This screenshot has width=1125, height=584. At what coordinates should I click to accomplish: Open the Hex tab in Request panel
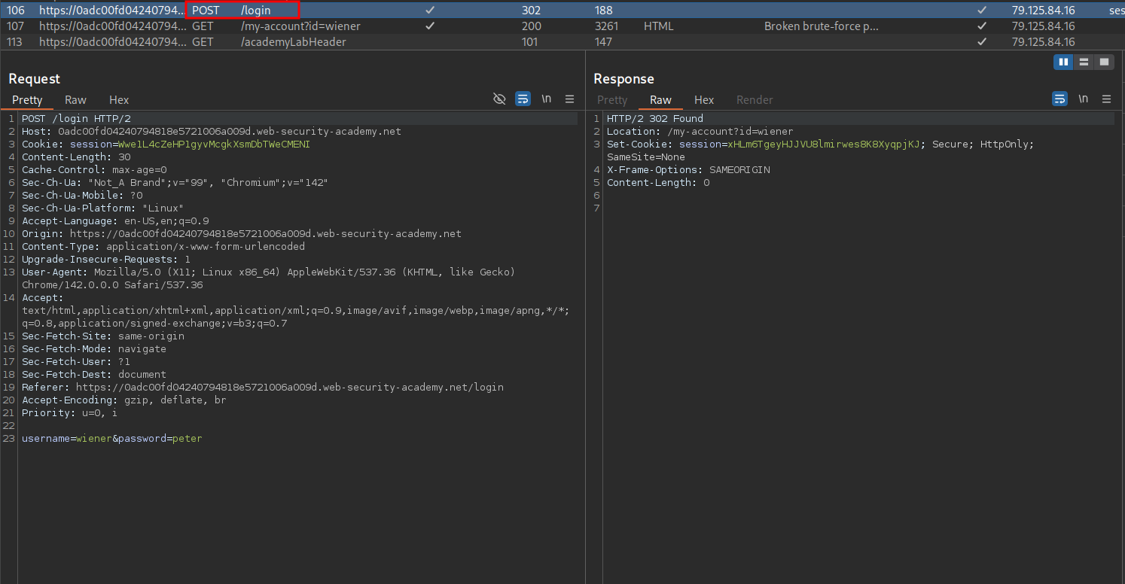point(119,100)
